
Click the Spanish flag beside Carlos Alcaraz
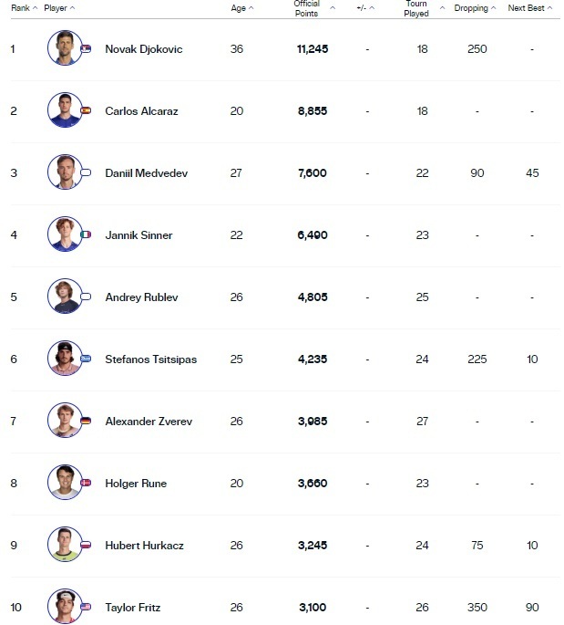point(87,110)
